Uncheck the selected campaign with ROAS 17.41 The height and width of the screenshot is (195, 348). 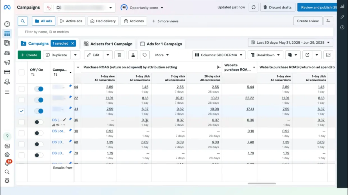click(21, 111)
